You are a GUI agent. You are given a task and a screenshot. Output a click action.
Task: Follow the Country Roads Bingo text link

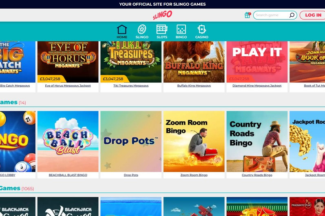pyautogui.click(x=257, y=175)
